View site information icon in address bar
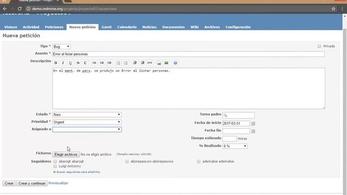This screenshot has height=195, width=347. [28, 9]
